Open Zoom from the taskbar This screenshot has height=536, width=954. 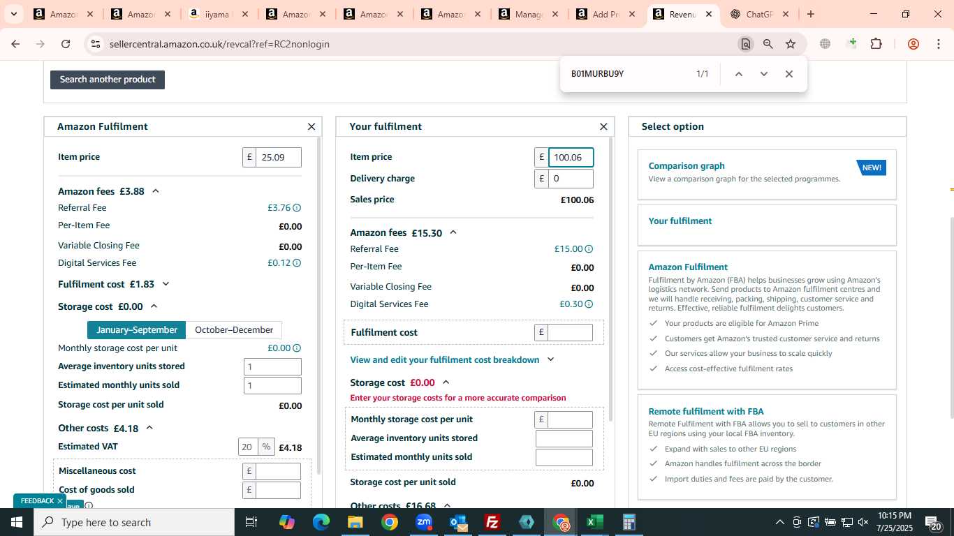pyautogui.click(x=424, y=522)
